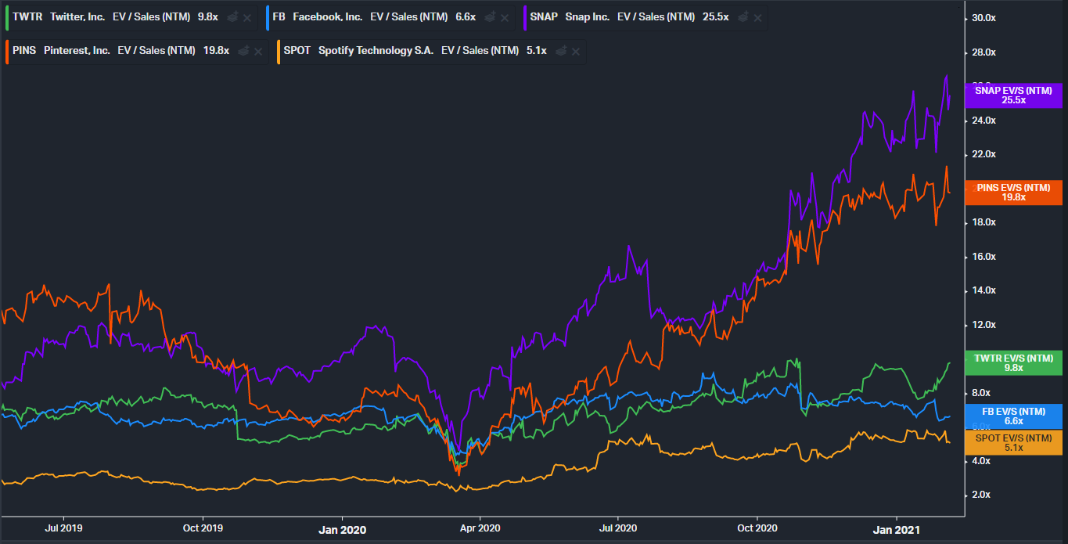Image resolution: width=1068 pixels, height=544 pixels.
Task: Click the 'Oct 2020' date axis label
Action: [x=757, y=528]
